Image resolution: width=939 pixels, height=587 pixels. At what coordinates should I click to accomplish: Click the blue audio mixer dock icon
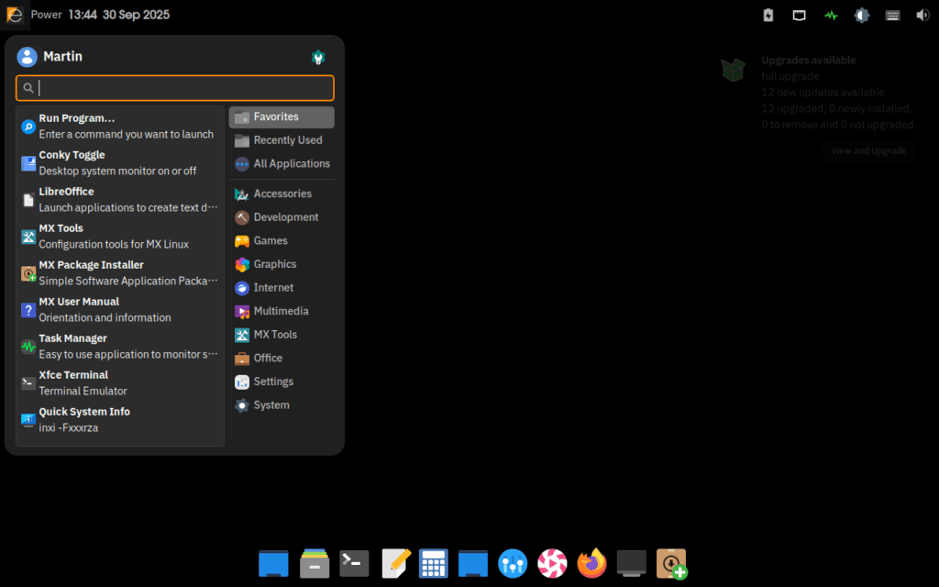click(x=513, y=563)
